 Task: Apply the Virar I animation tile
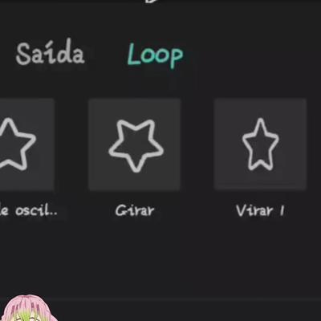tap(260, 144)
